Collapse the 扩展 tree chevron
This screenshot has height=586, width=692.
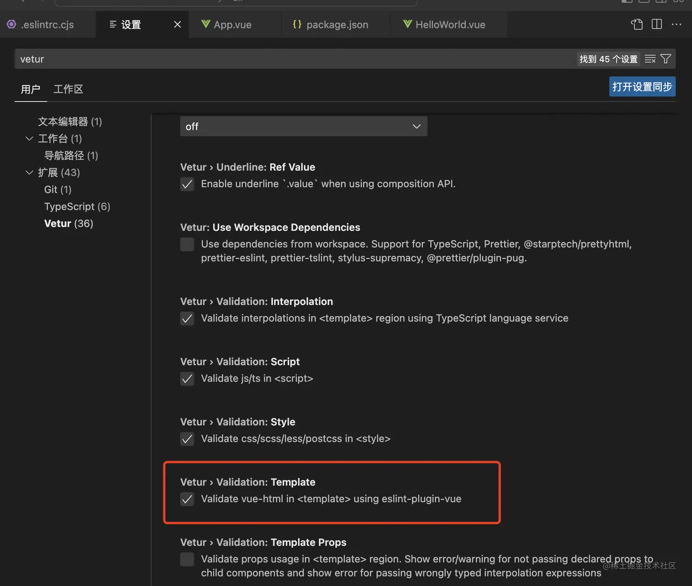click(29, 172)
